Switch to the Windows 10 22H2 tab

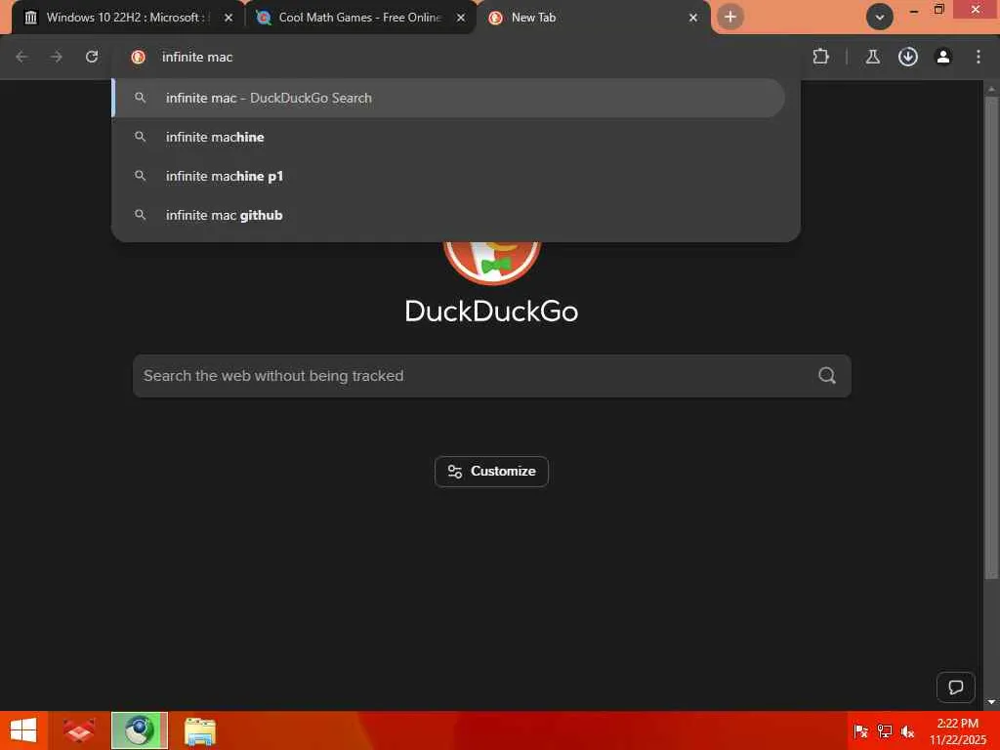(128, 18)
